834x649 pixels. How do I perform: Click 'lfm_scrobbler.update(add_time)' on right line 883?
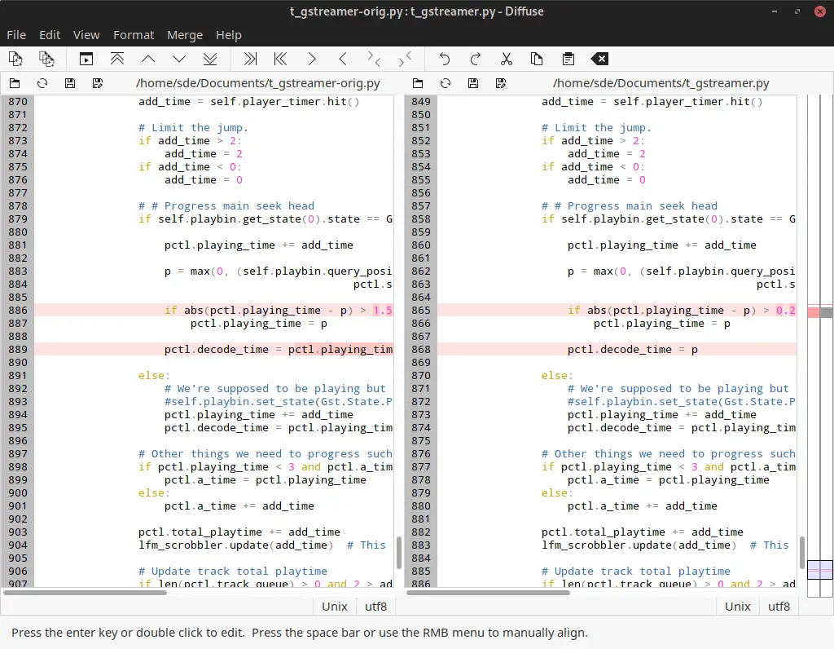pos(639,545)
